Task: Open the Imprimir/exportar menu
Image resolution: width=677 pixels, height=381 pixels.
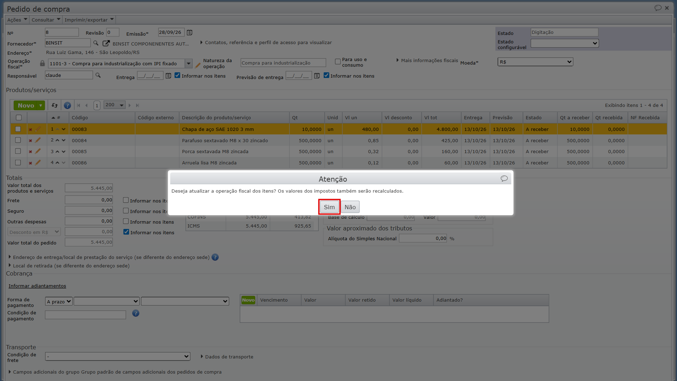Action: click(x=89, y=20)
